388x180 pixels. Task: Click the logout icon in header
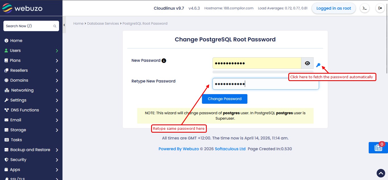[x=380, y=8]
